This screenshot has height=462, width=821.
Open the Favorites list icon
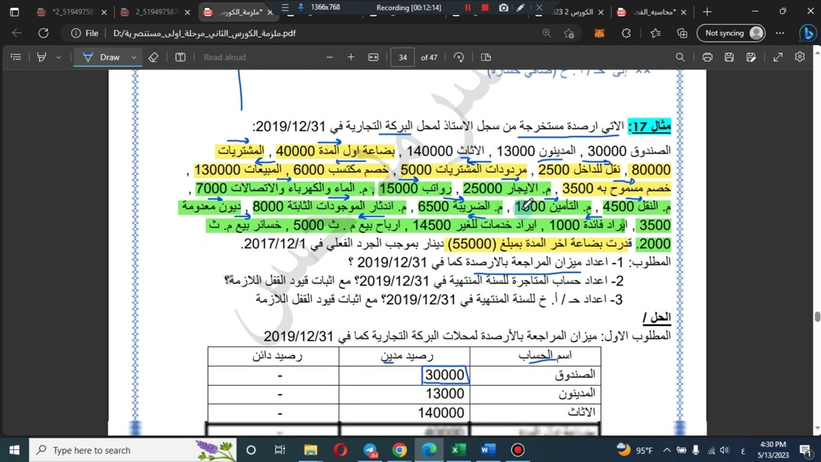click(655, 33)
